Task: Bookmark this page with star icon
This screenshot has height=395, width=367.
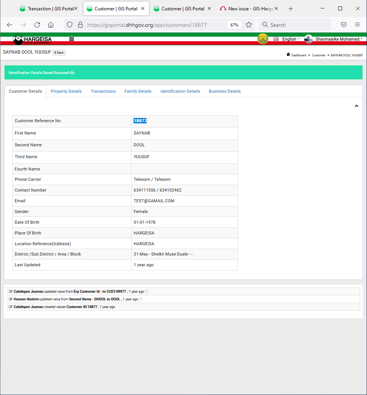Action: point(249,25)
